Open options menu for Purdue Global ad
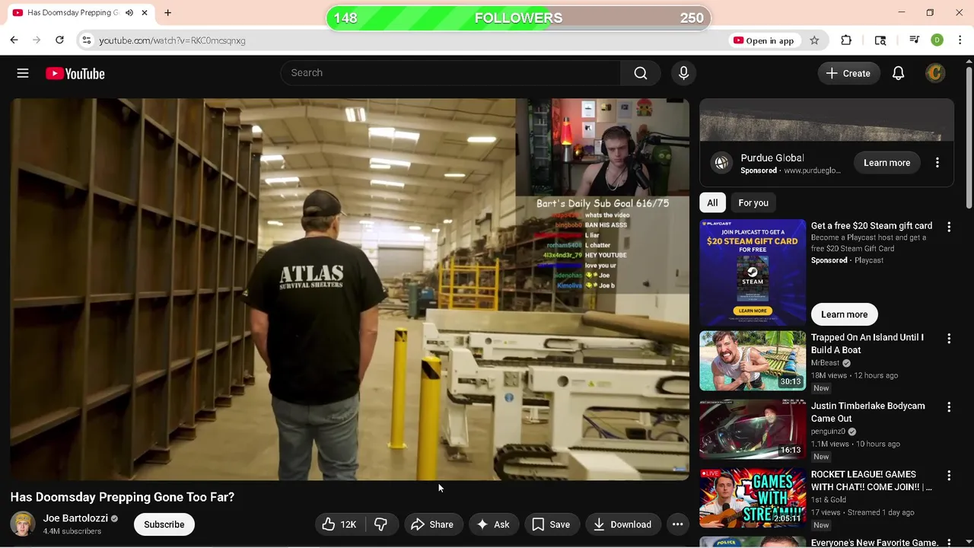 click(937, 163)
